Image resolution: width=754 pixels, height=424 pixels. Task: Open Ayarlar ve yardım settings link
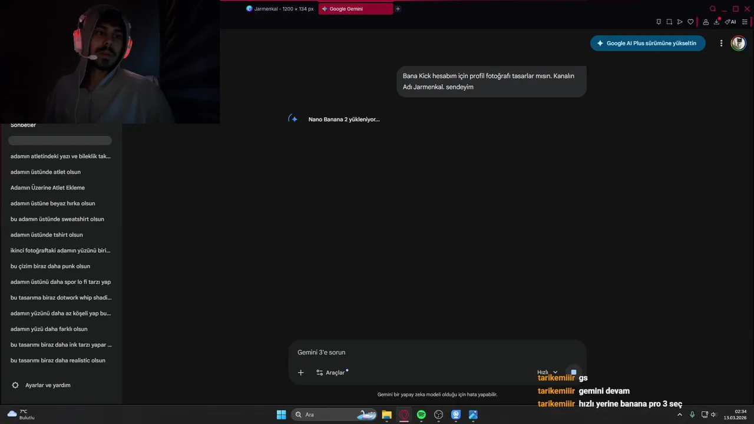point(48,385)
